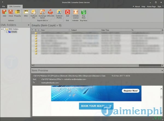164x121 pixels.
Task: Click the preview vertical scrollbar thumb
Action: 161,97
